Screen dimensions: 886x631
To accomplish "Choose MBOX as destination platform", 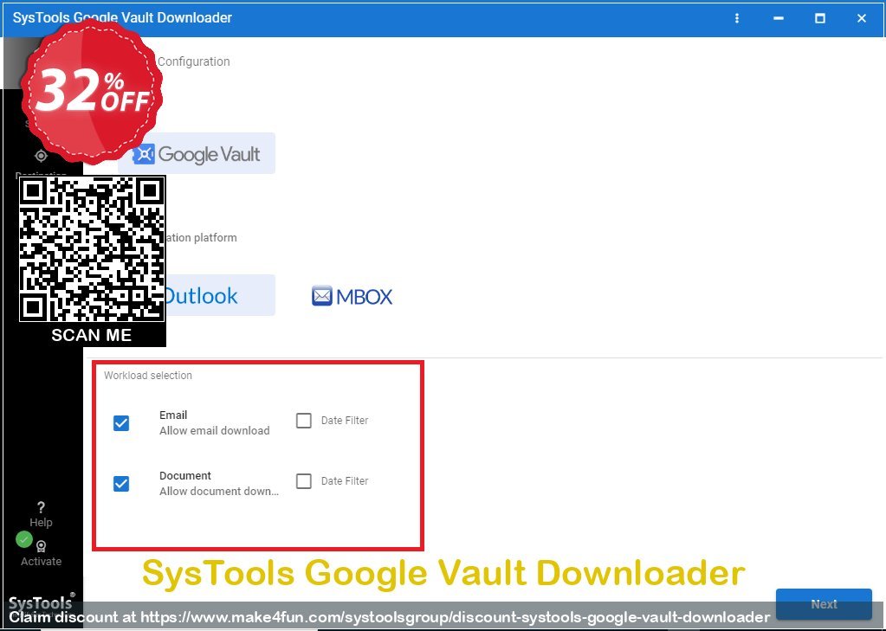I will (352, 296).
